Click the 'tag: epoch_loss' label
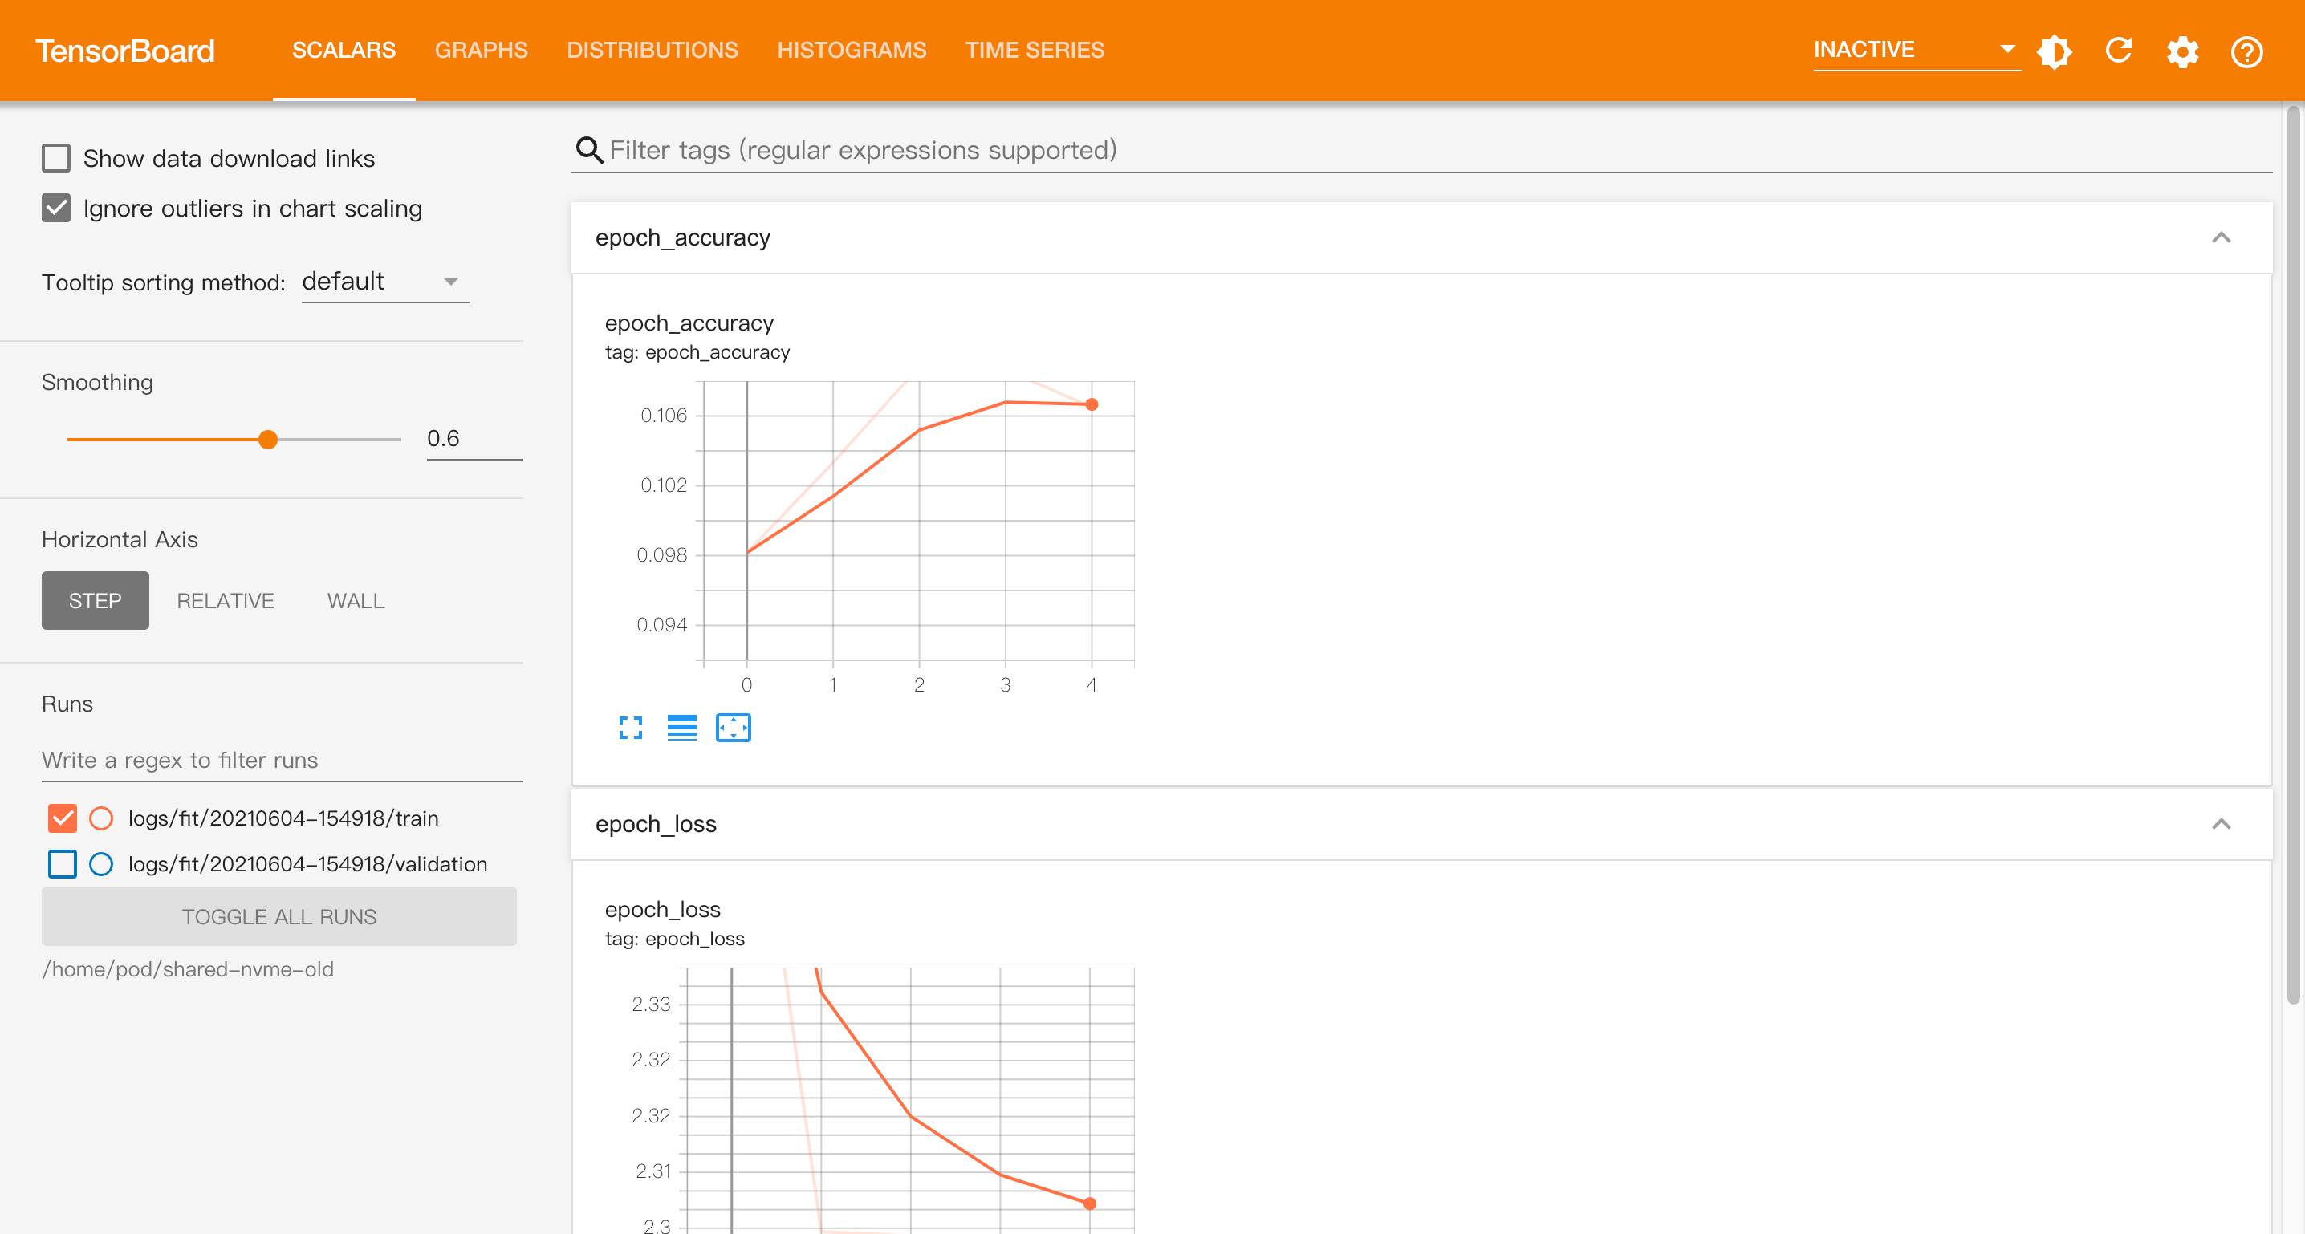2305x1234 pixels. pos(675,939)
